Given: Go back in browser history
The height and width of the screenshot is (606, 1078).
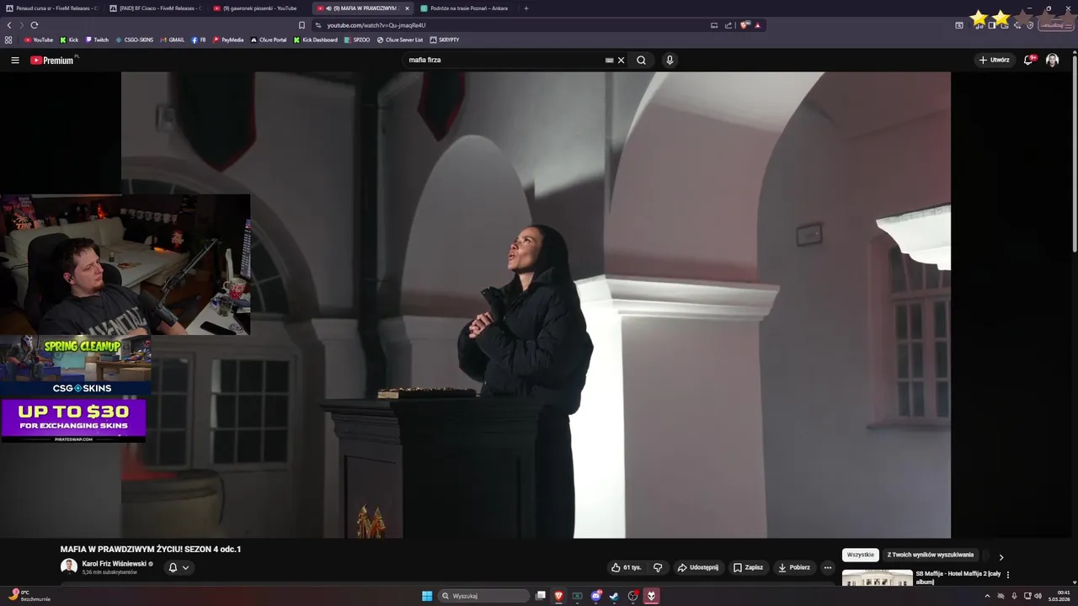Looking at the screenshot, I should [9, 25].
